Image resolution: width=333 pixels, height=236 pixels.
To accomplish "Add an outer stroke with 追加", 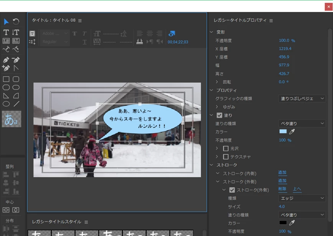I will tap(282, 181).
